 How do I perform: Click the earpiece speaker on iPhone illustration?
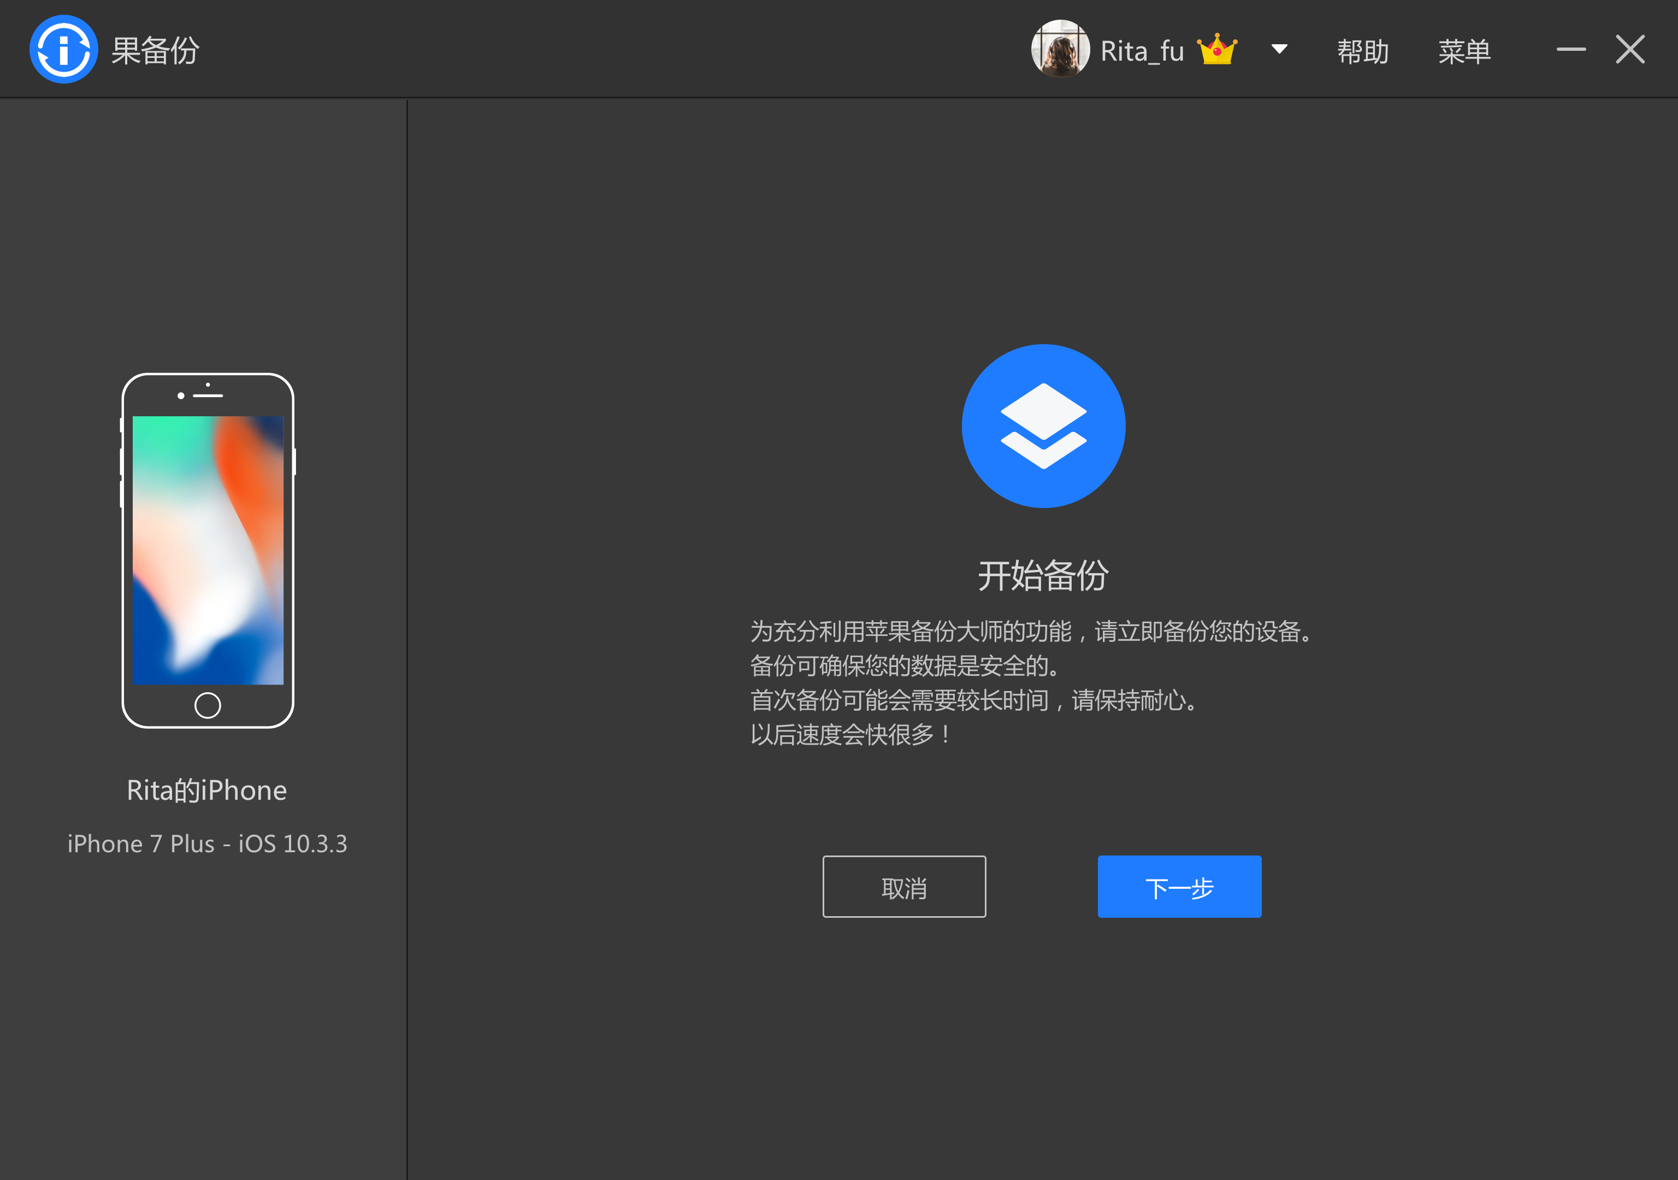pyautogui.click(x=208, y=396)
